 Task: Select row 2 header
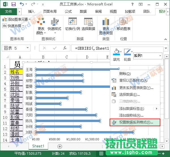point(5,72)
